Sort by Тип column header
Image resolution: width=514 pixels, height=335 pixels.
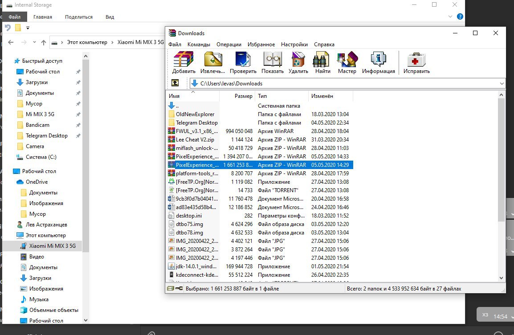(282, 96)
